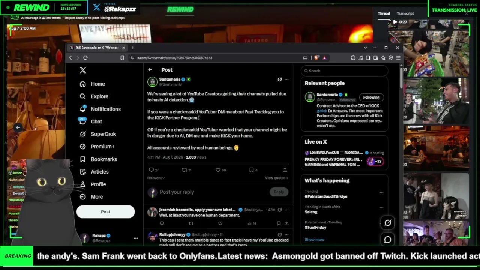Share jeremiah bacarella's comment
This screenshot has height=270, width=480.
(286, 223)
